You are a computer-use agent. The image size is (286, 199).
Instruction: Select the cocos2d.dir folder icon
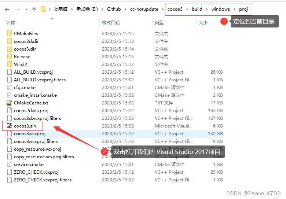(x=10, y=41)
